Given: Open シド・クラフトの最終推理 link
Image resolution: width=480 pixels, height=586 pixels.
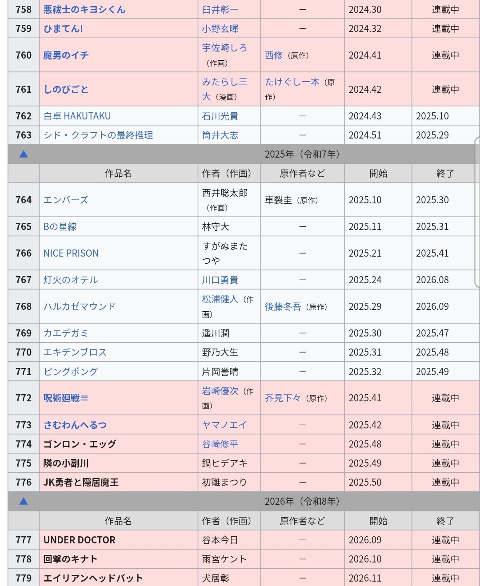Looking at the screenshot, I should click(98, 135).
